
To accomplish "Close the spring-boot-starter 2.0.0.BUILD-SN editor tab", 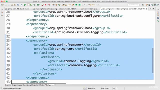I will (x=147, y=9).
